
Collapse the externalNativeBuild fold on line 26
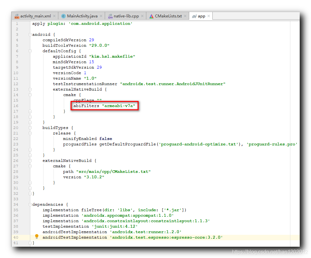coord(30,161)
